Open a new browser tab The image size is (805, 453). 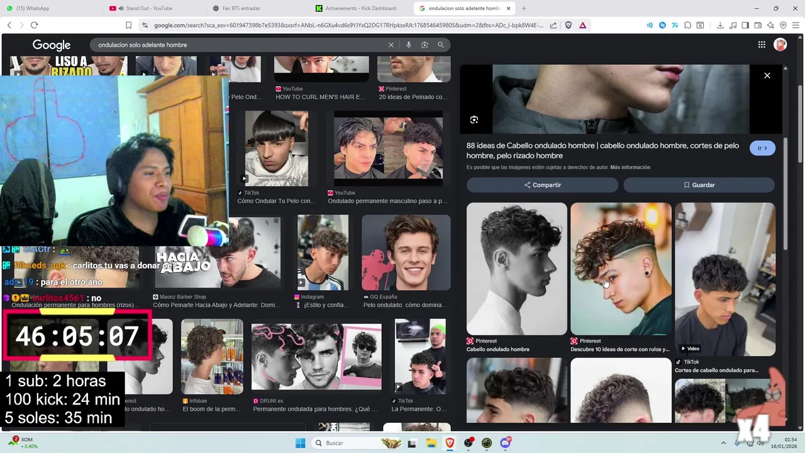tap(524, 8)
